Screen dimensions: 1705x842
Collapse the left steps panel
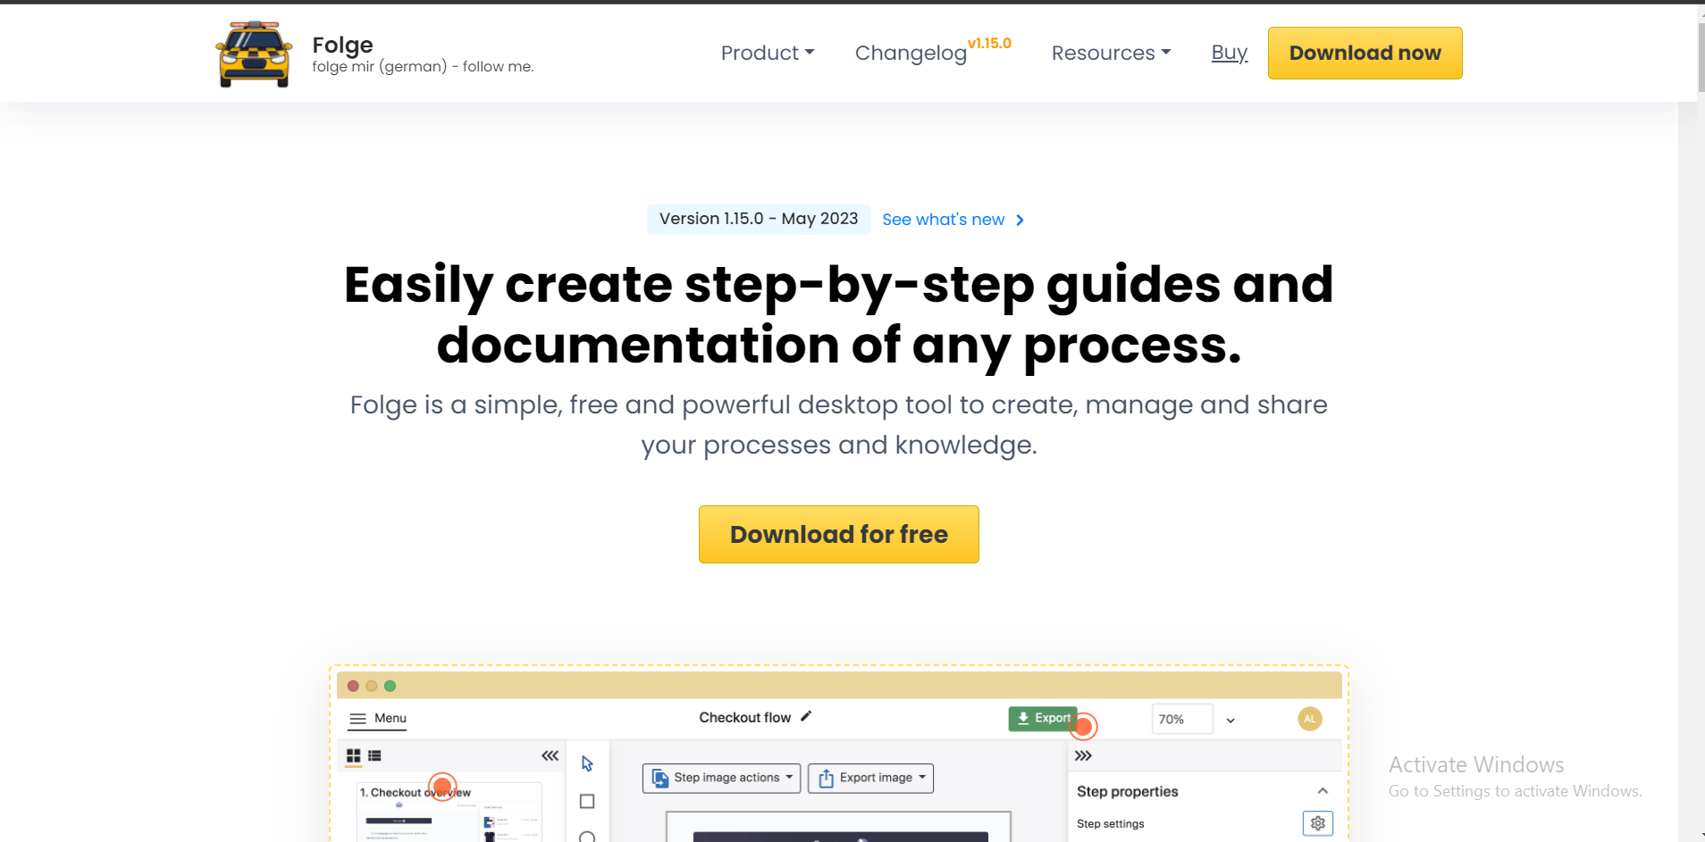pyautogui.click(x=550, y=755)
